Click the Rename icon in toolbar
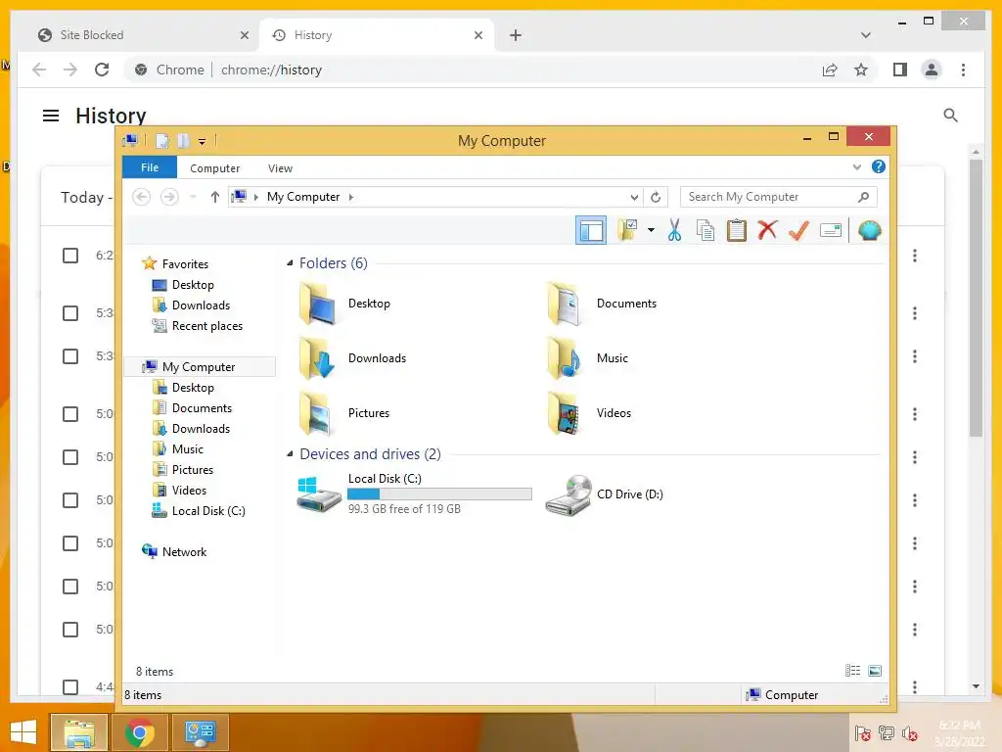 point(830,230)
